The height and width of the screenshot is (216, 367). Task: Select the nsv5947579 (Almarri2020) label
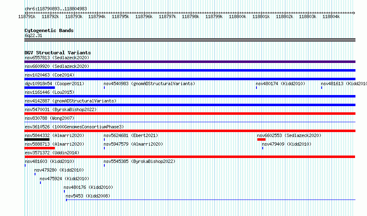pos(133,144)
